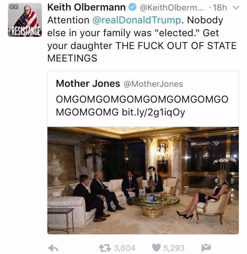The image size is (247, 254).
Task: Open tweet options chevron menu
Action: pyautogui.click(x=236, y=8)
